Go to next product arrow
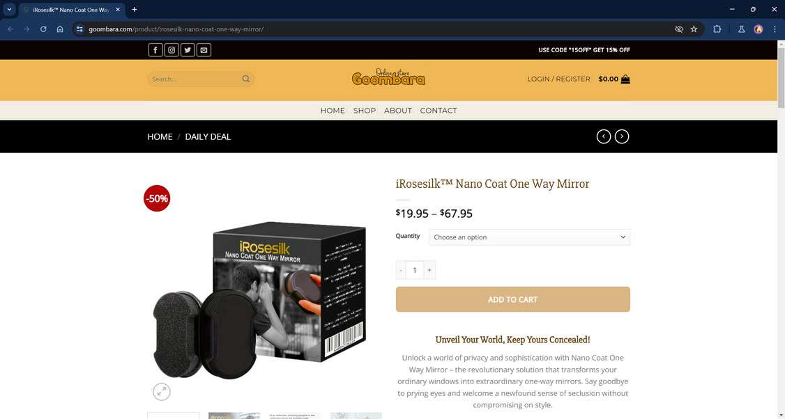 pos(622,136)
